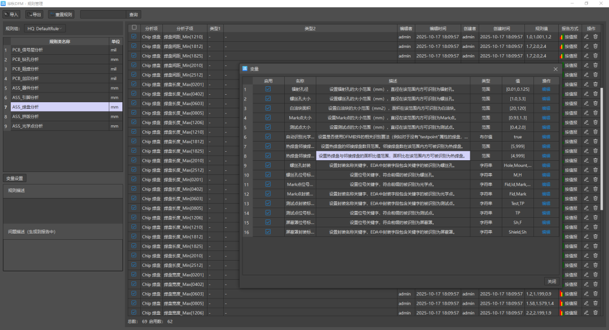
Task: Edit 焊盘长度_Min[1825] rule with pencil icon
Action: pos(586,247)
